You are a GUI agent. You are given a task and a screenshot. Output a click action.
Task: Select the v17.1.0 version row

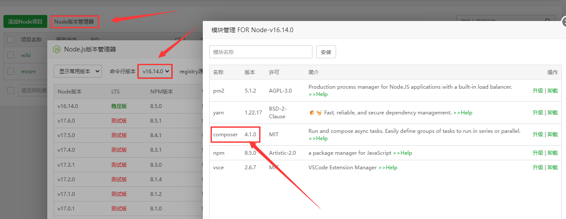pyautogui.click(x=128, y=194)
